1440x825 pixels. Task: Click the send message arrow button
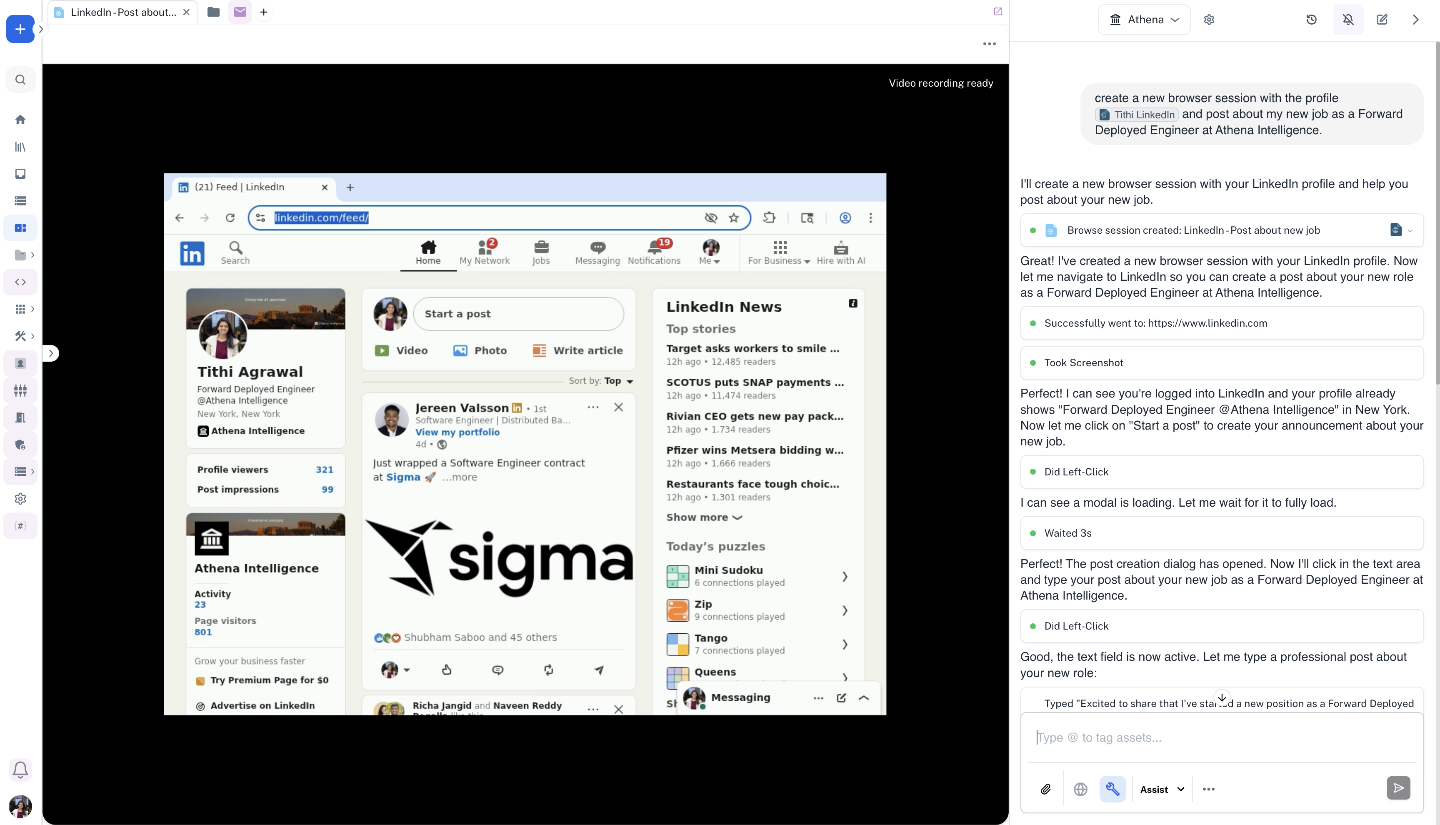[x=1398, y=788]
